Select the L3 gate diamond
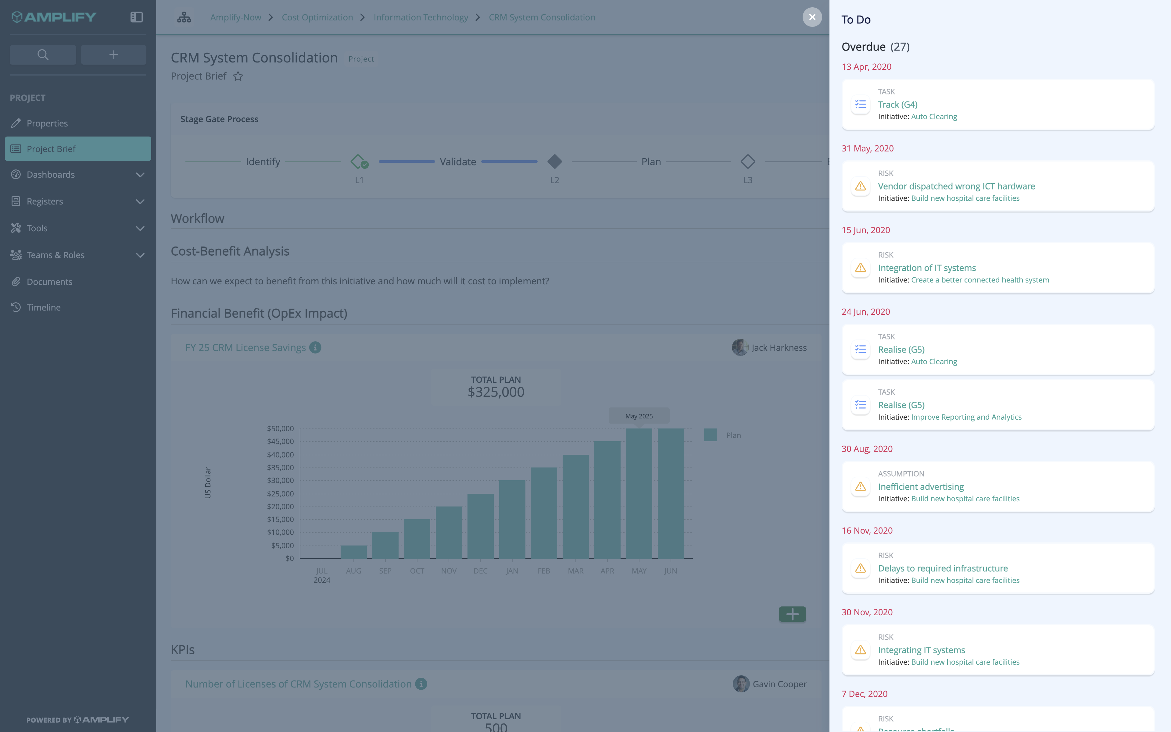 [x=747, y=161]
